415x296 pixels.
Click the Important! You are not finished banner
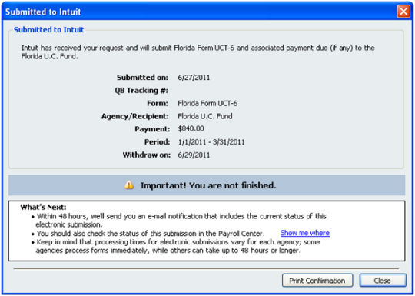207,185
